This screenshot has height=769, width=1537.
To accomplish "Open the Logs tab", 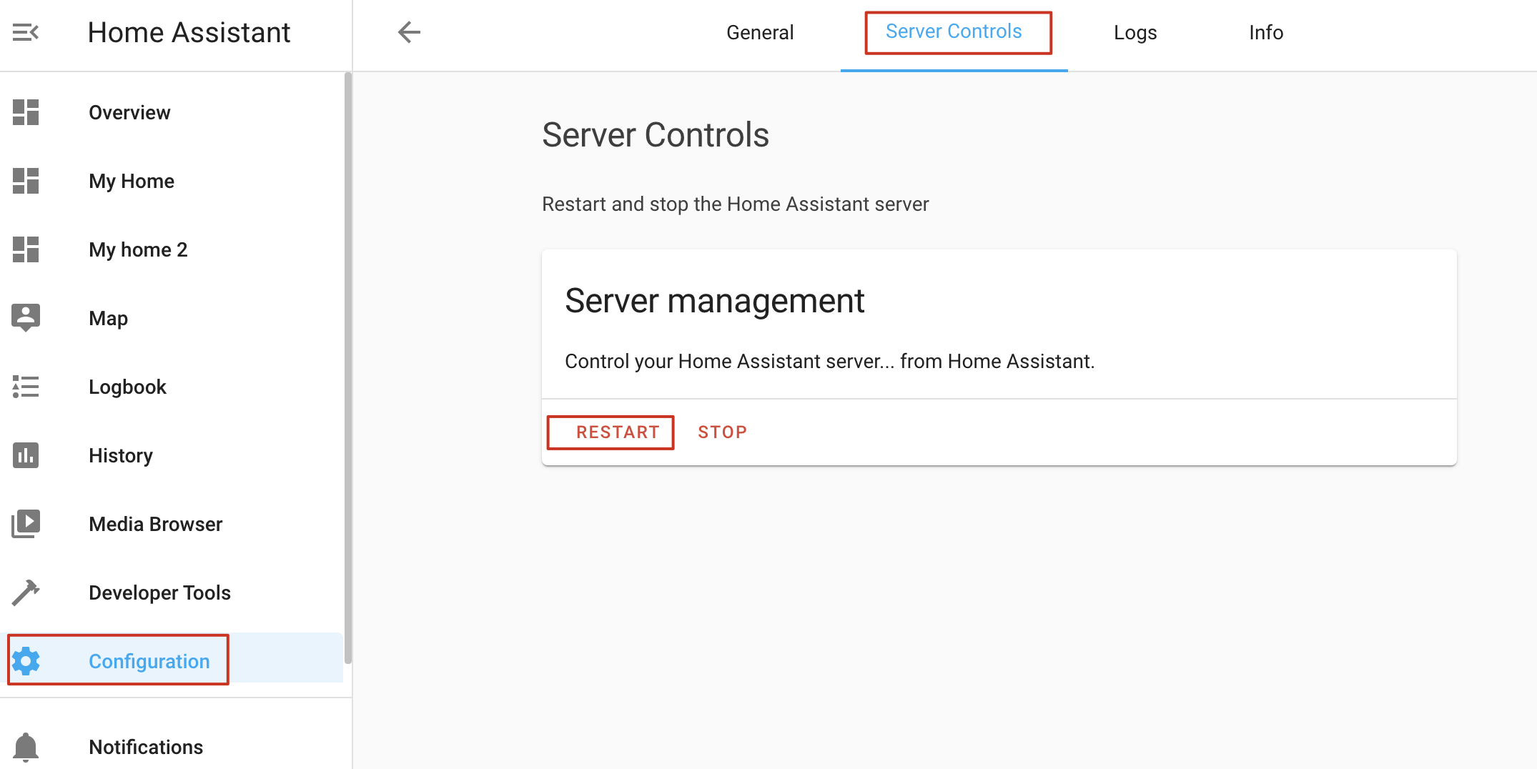I will pos(1135,33).
